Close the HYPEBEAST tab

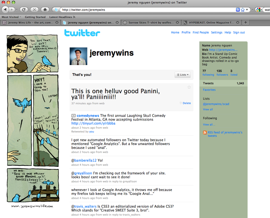click(x=238, y=22)
